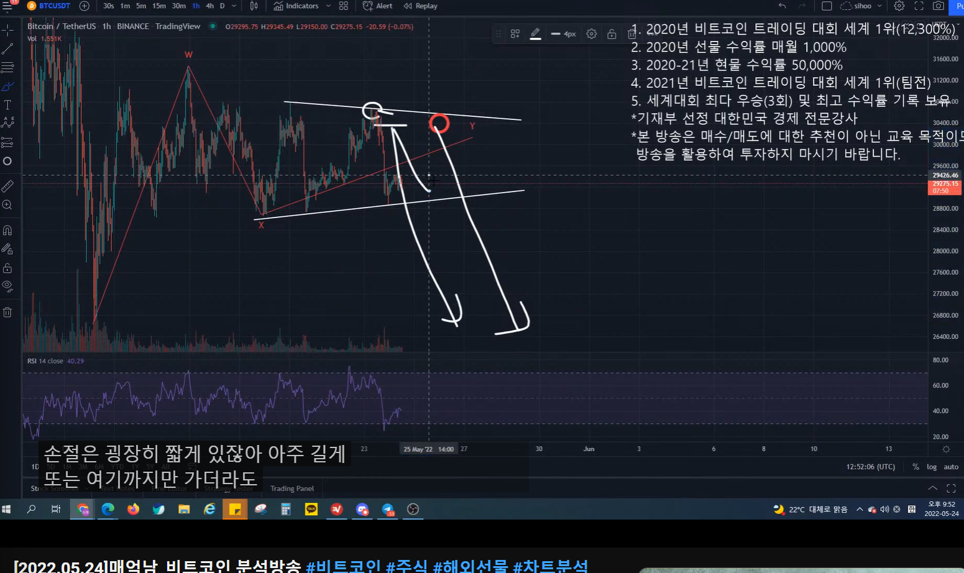Select the crosshair cursor tool

point(7,30)
